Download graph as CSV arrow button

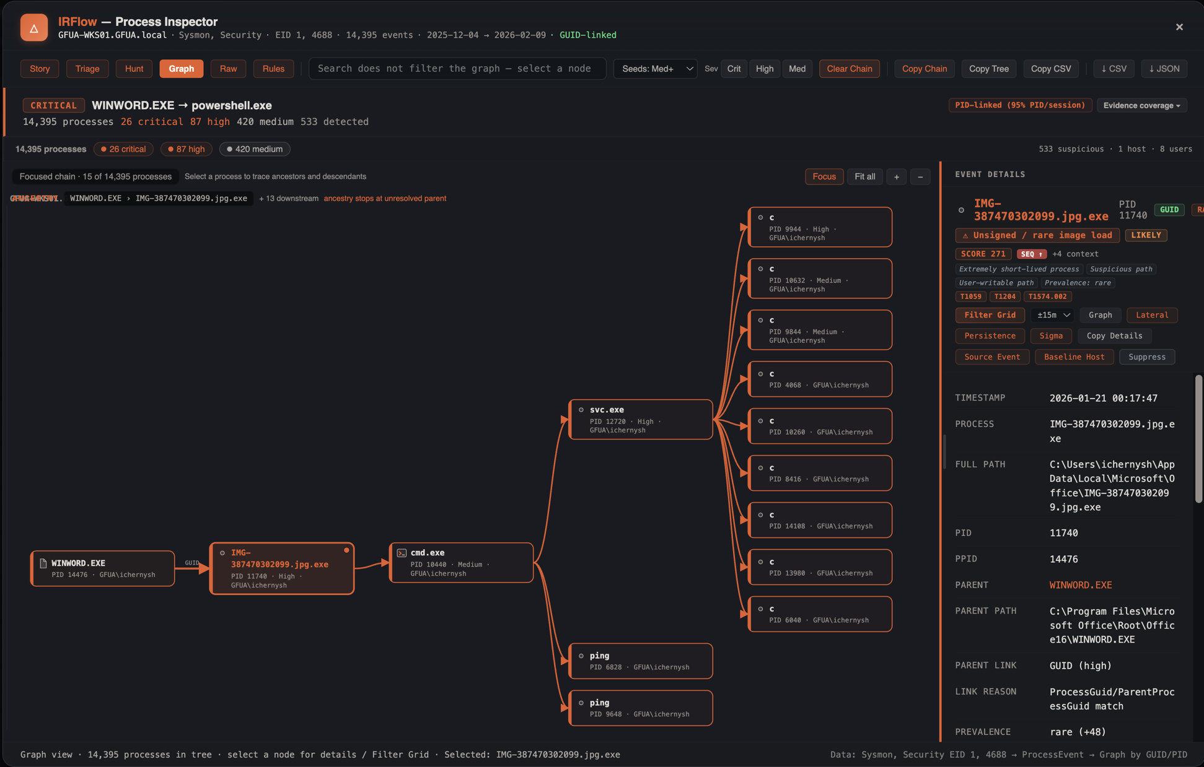coord(1114,69)
